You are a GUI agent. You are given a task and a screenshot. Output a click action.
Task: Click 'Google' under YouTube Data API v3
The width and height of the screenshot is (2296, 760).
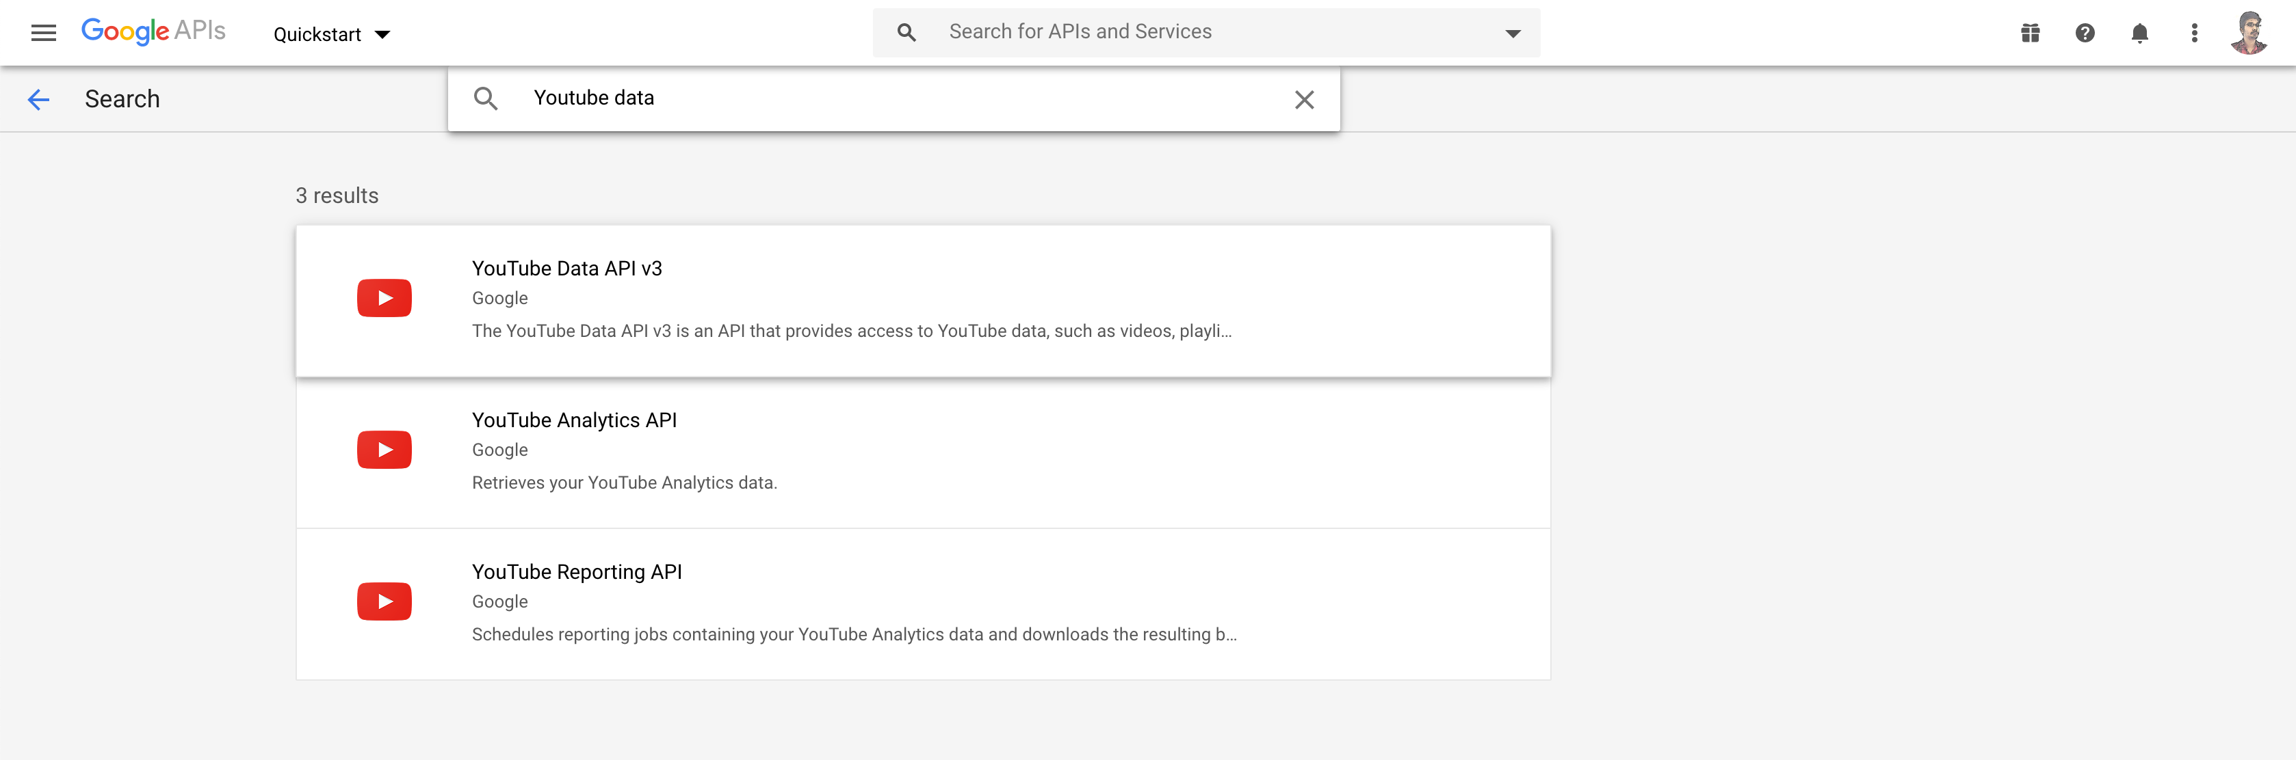point(499,298)
